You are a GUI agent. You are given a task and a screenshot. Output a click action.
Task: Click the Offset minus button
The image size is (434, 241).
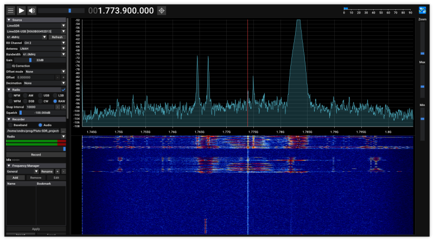[58, 77]
